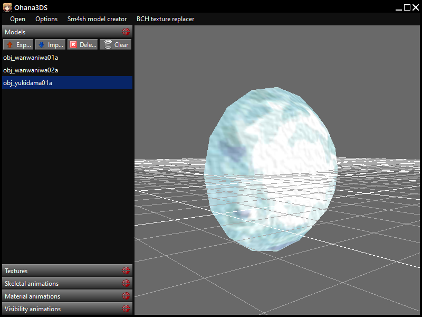Select the obj_wanwaniwa02a model
Image resolution: width=422 pixels, height=317 pixels.
point(31,70)
